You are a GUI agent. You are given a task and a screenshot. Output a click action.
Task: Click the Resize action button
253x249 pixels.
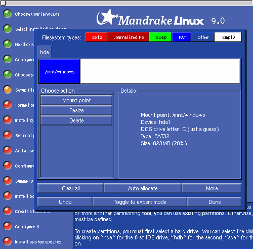tap(76, 110)
